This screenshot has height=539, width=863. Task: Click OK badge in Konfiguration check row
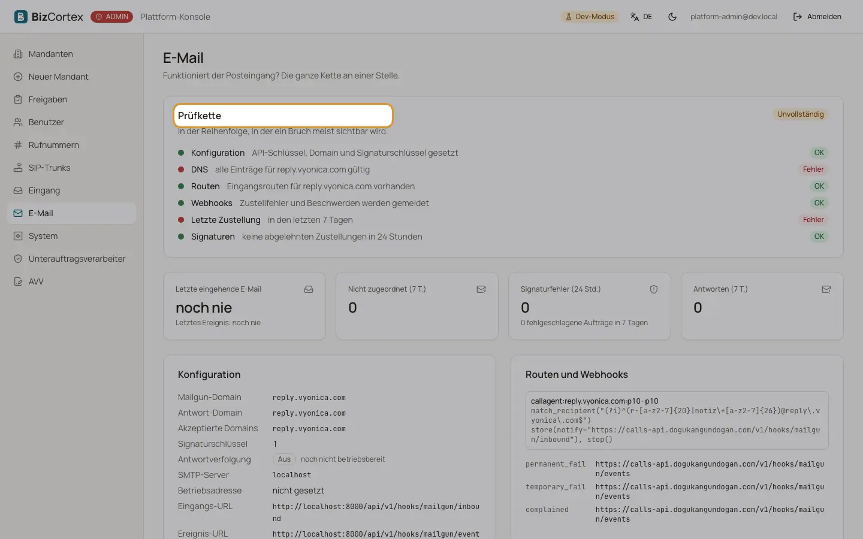coord(819,153)
